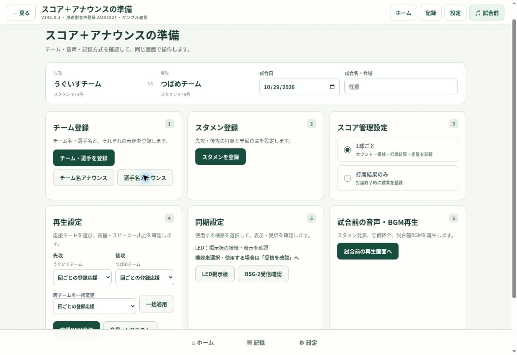Click the チーム・選手を登録 button

pyautogui.click(x=84, y=158)
